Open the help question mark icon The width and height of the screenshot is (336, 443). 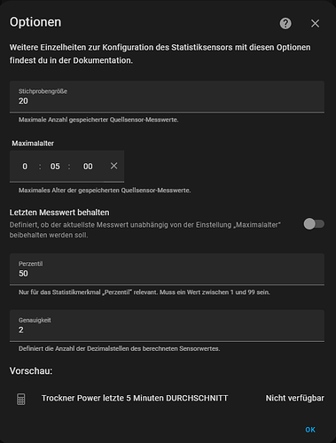[x=285, y=23]
